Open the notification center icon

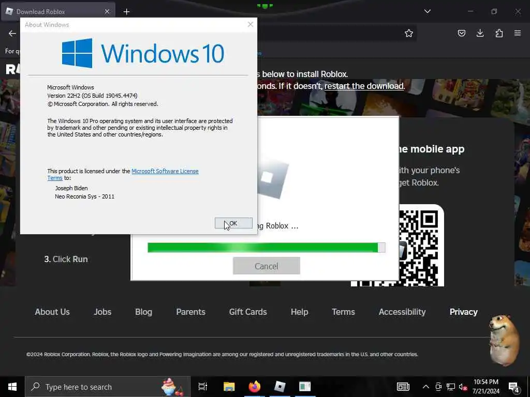tap(514, 387)
